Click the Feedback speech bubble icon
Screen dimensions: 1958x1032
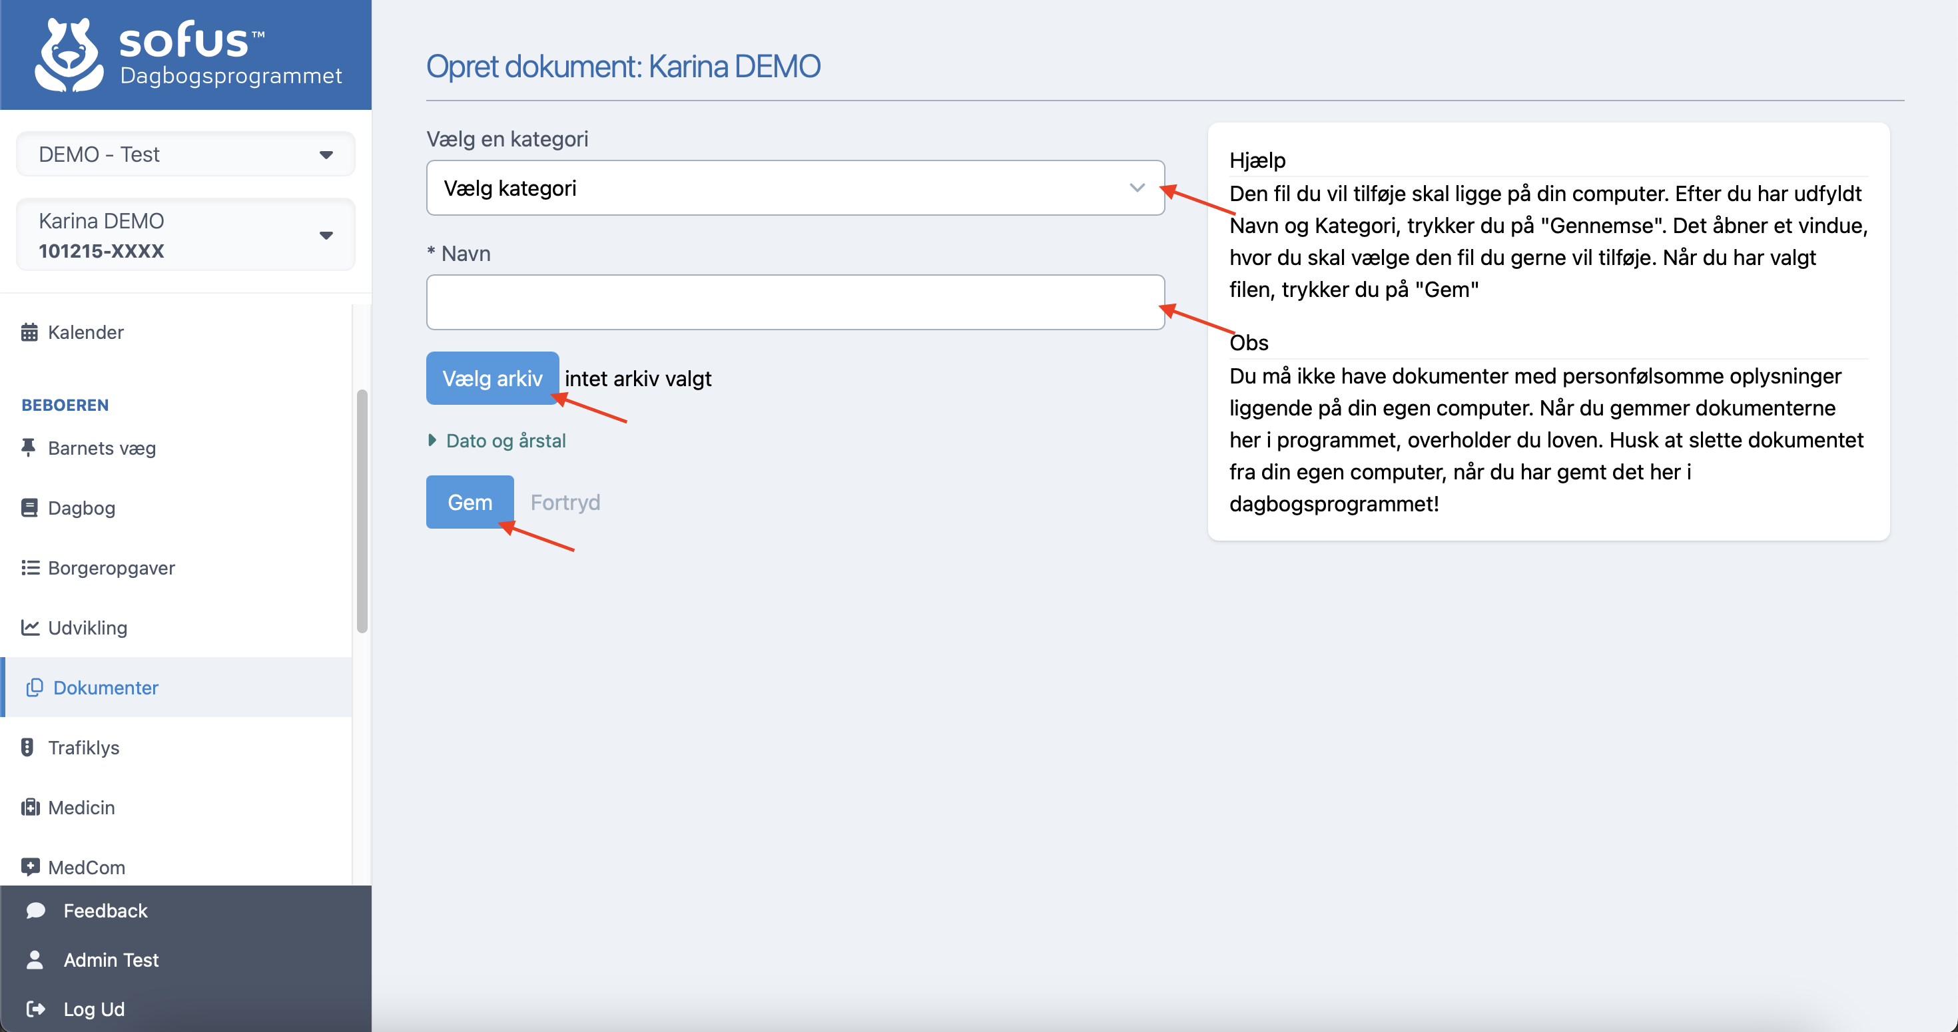pos(35,910)
